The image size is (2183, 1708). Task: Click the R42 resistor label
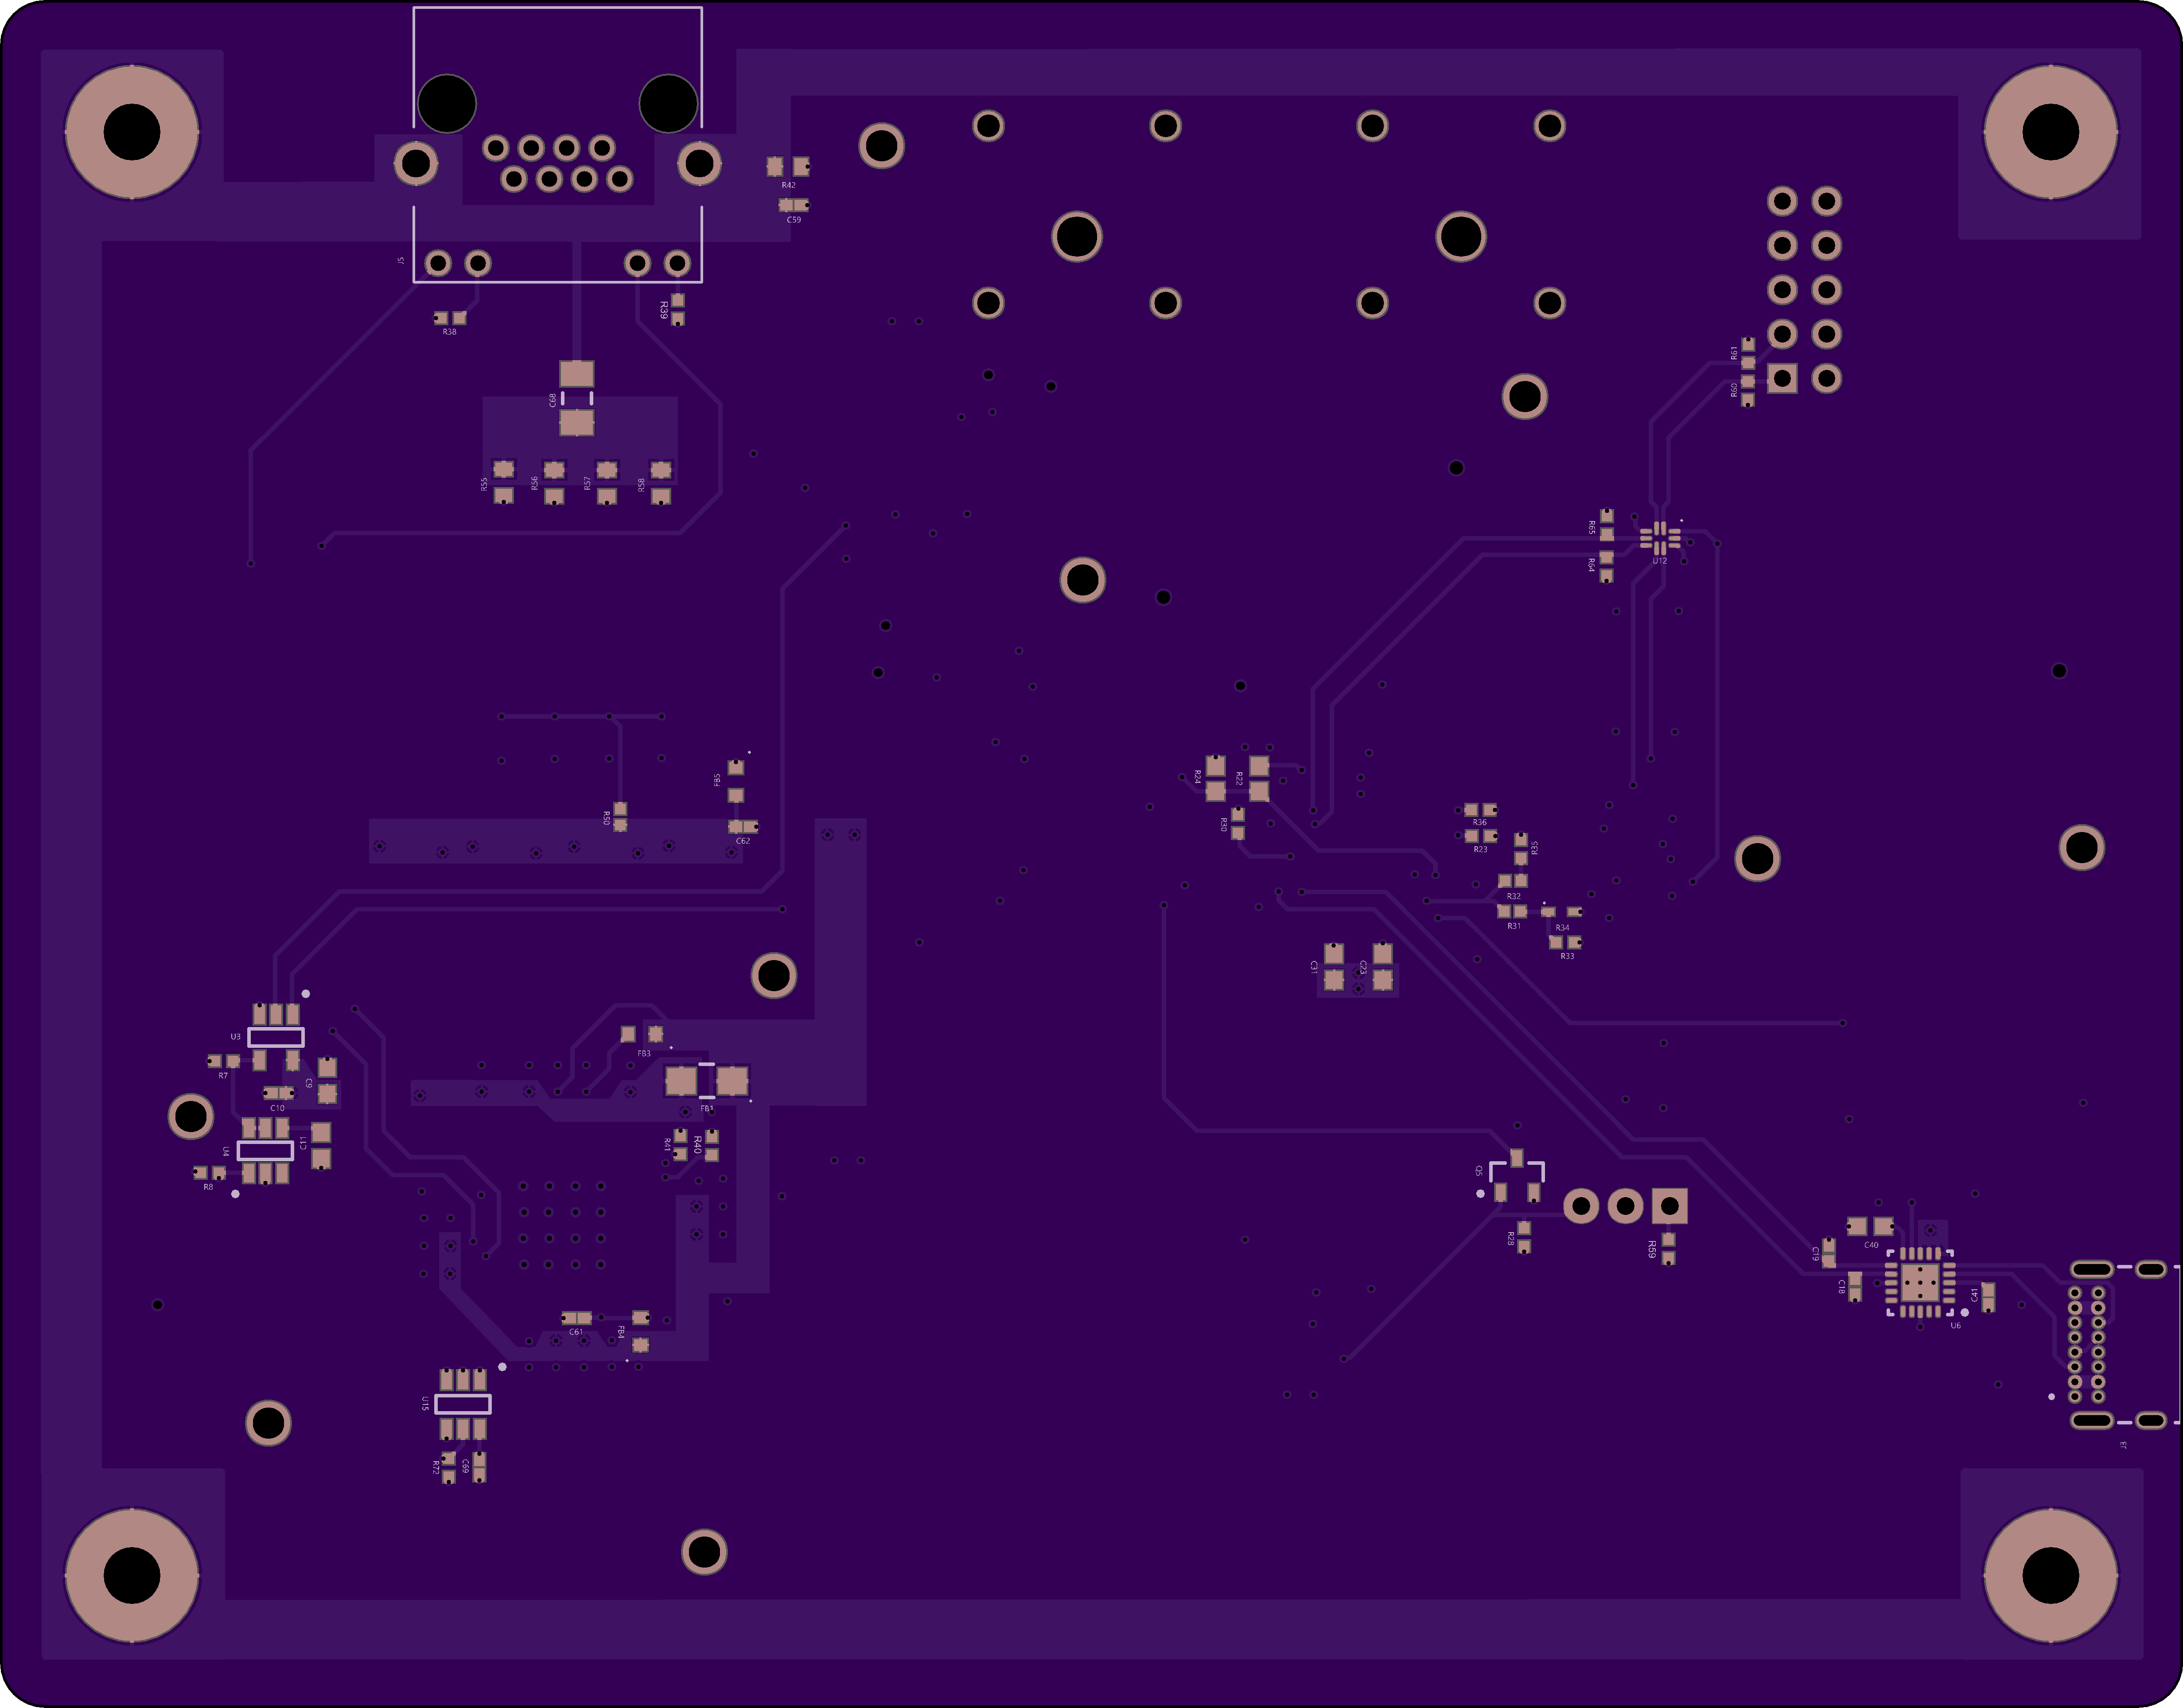789,185
